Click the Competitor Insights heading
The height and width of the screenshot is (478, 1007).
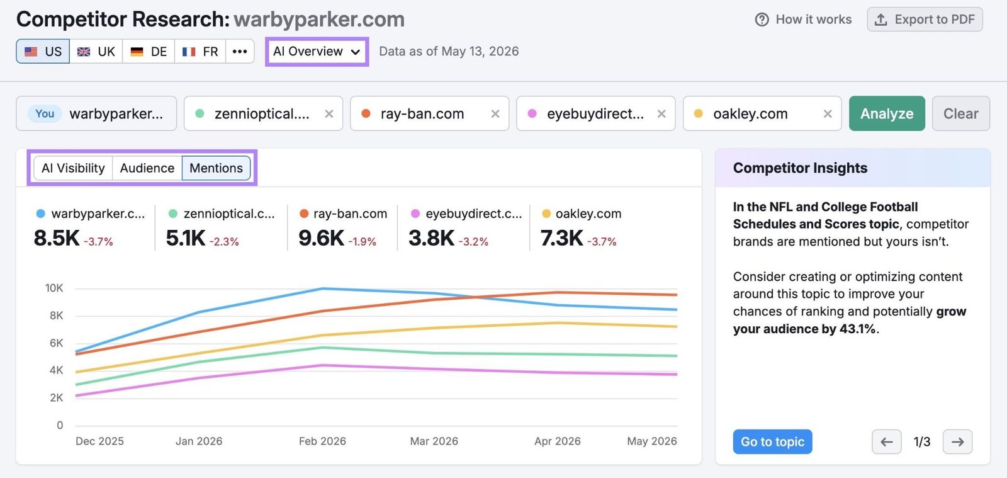(x=800, y=168)
